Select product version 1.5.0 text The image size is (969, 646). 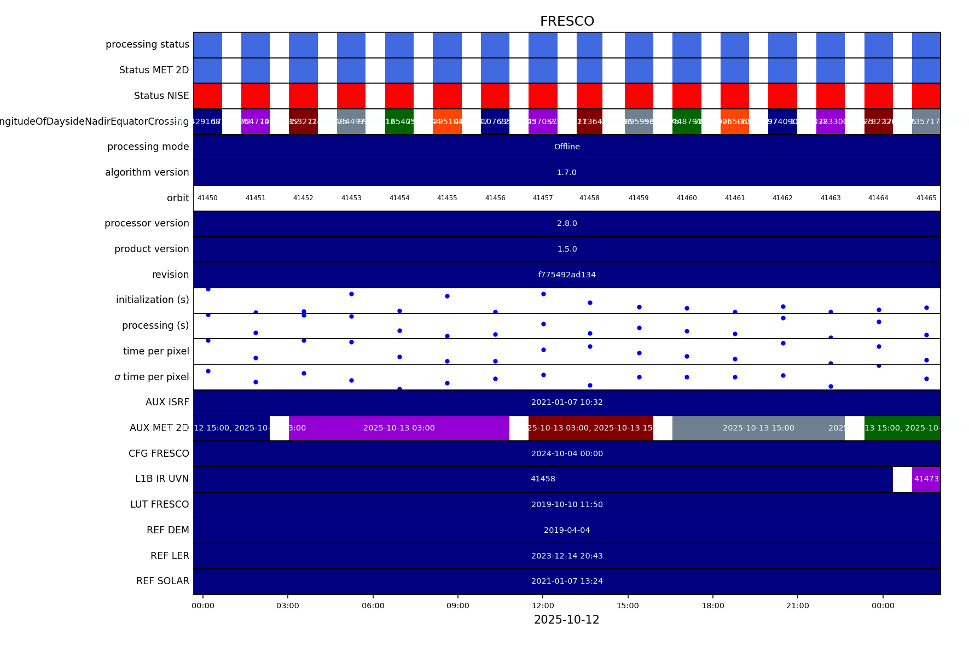pyautogui.click(x=567, y=249)
